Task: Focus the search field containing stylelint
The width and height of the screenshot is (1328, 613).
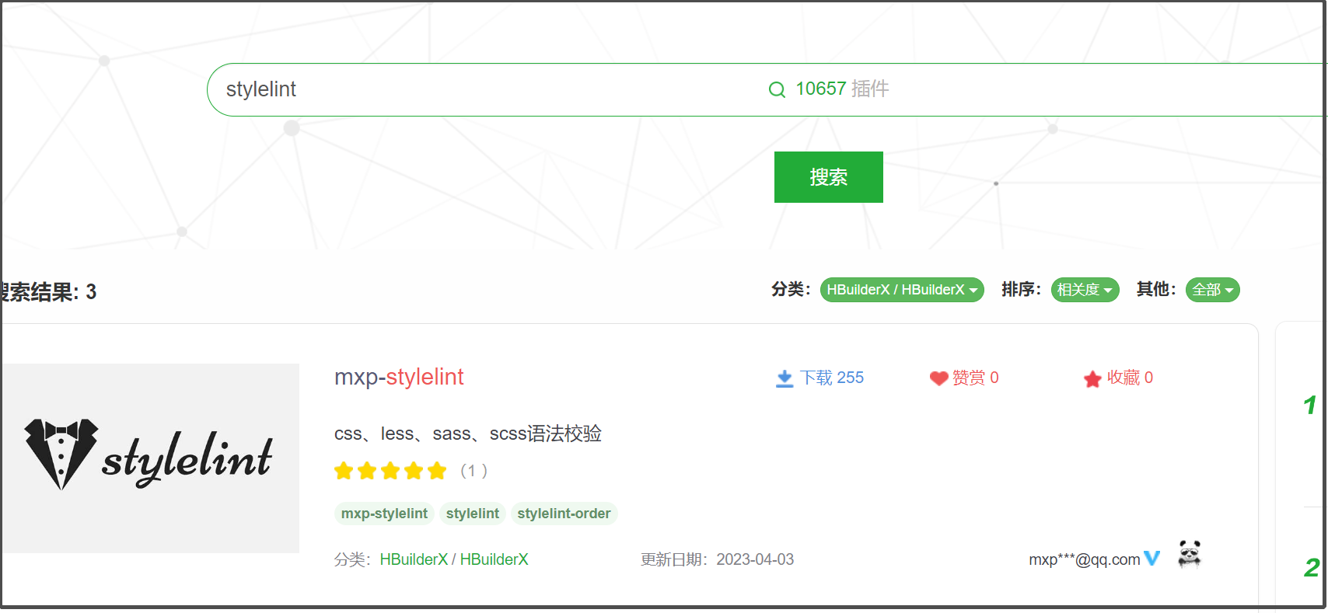Action: (x=467, y=89)
